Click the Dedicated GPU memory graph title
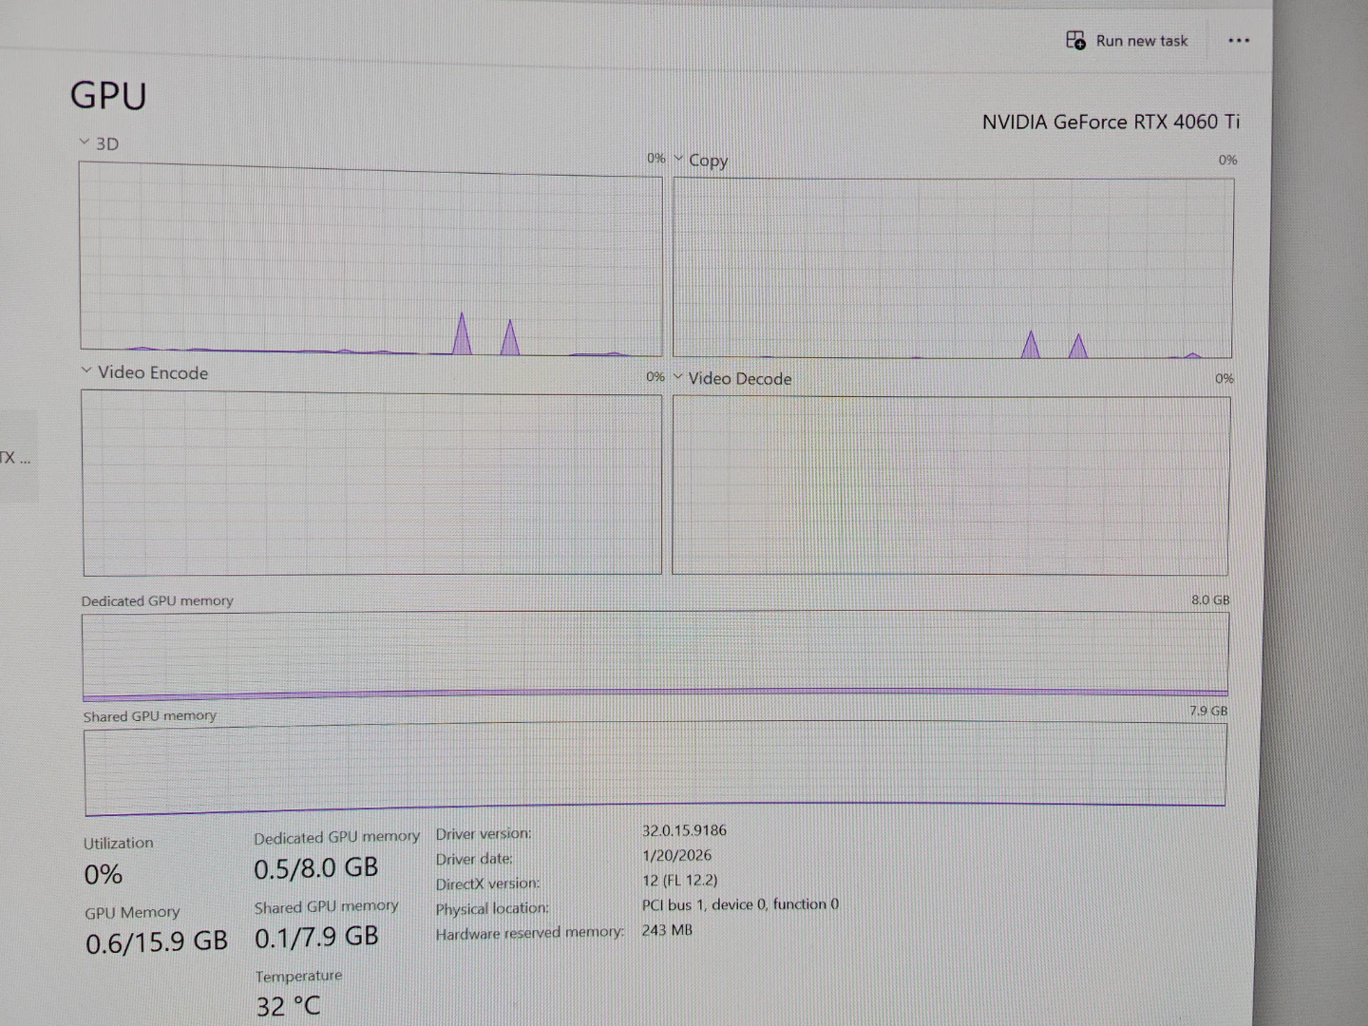The height and width of the screenshot is (1026, 1368). [157, 600]
